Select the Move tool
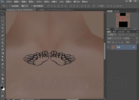139x100 pixels. (3, 14)
